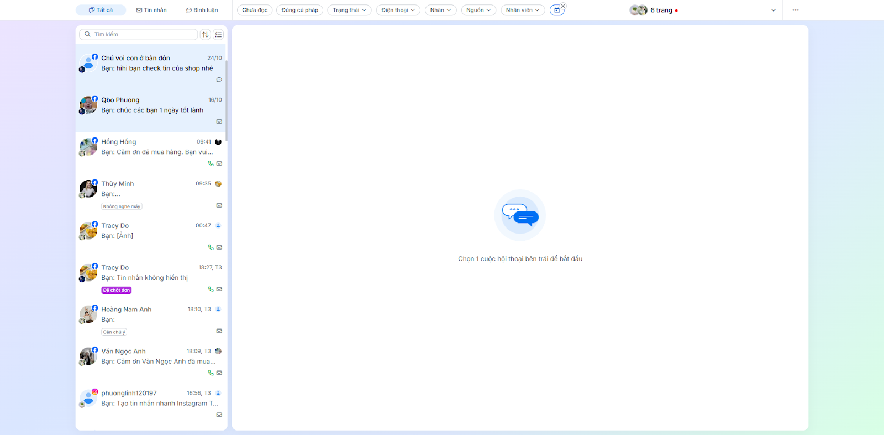Switch to the Tất cả tab

pyautogui.click(x=101, y=10)
